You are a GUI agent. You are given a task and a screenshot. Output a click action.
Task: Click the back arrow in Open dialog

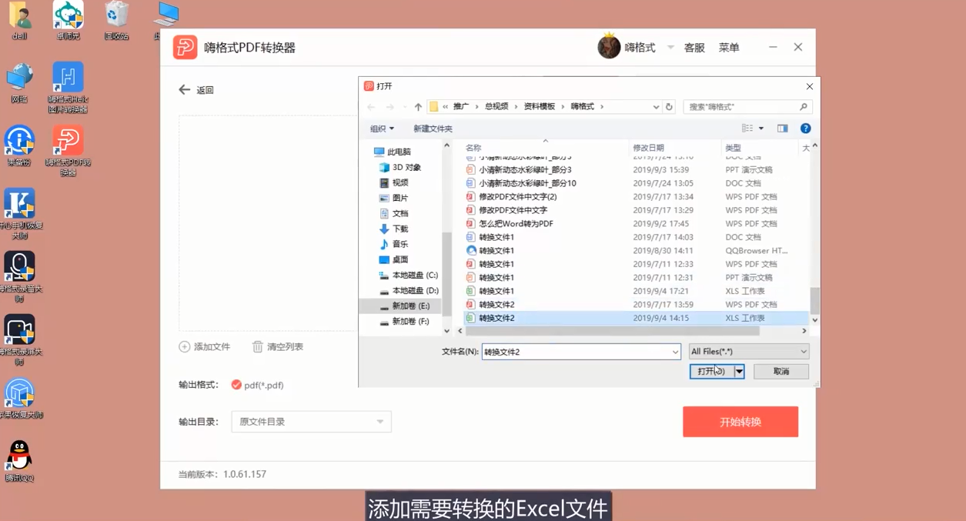click(x=371, y=107)
